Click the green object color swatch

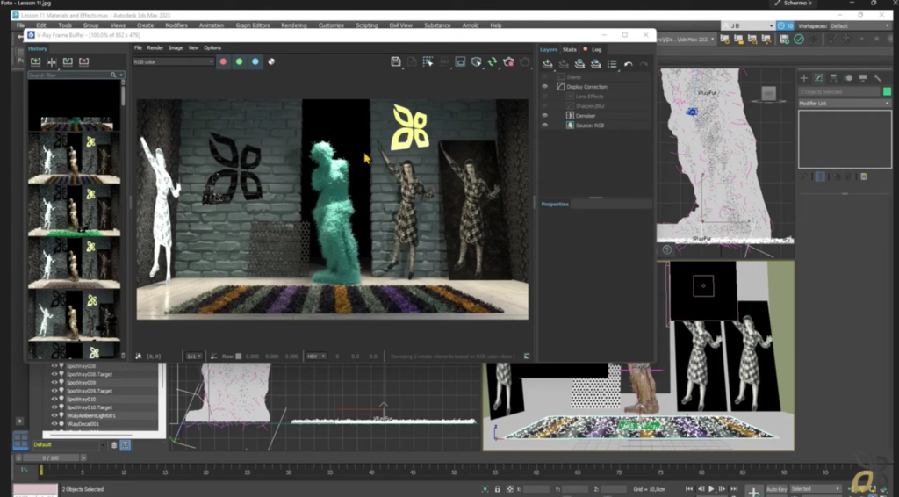[887, 91]
